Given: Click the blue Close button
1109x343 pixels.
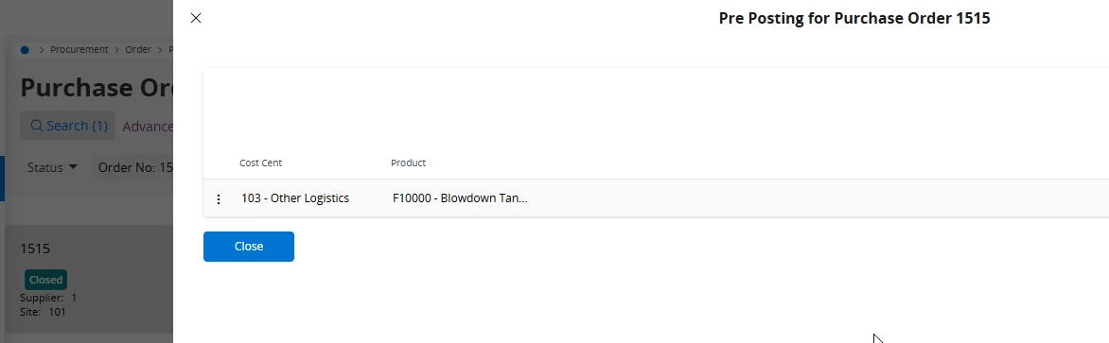Looking at the screenshot, I should click(248, 247).
